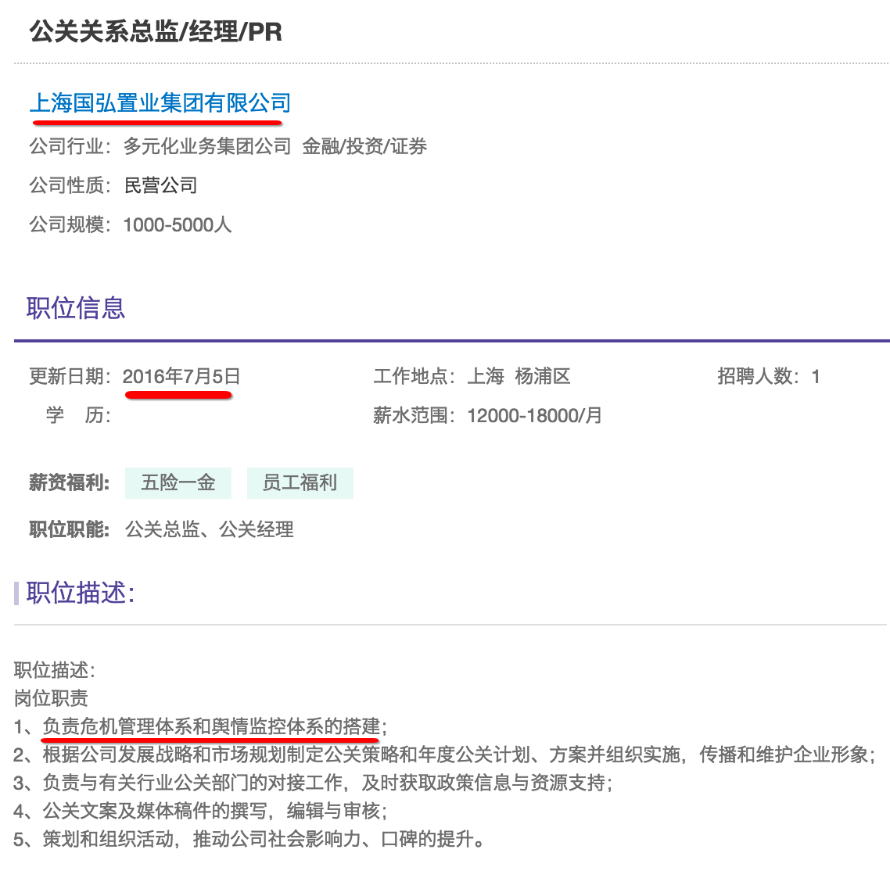
Task: Click duty line 4 about 公关文案及媒体稿件
Action: [200, 811]
